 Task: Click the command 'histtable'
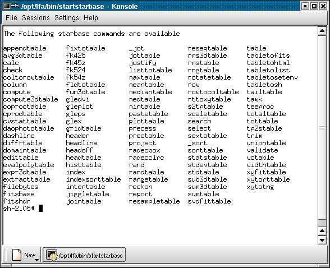click(x=84, y=165)
